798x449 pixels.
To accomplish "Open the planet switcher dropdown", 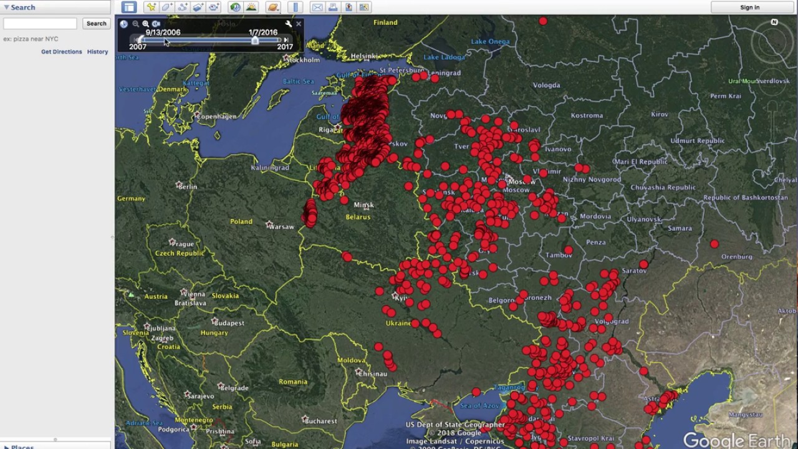I will click(x=273, y=7).
